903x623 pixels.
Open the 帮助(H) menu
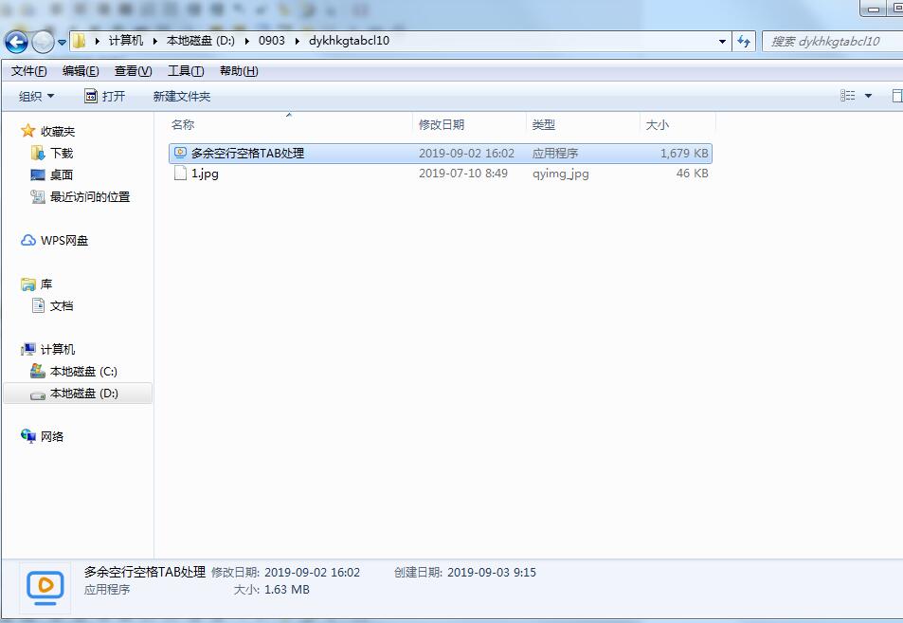[x=239, y=71]
